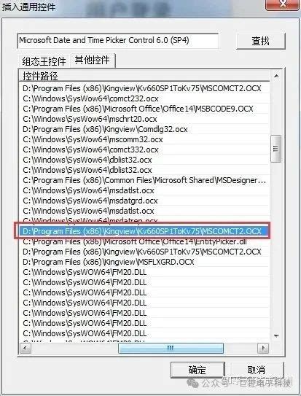
Task: Click the vertical scrollbar up arrow
Action: click(x=276, y=76)
